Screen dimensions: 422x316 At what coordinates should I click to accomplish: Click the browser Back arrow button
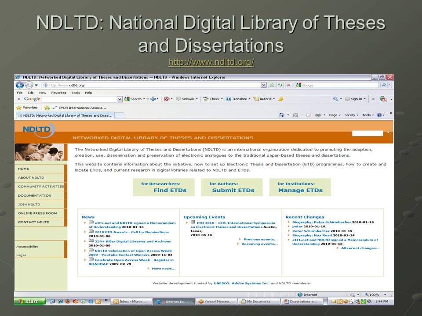20,85
